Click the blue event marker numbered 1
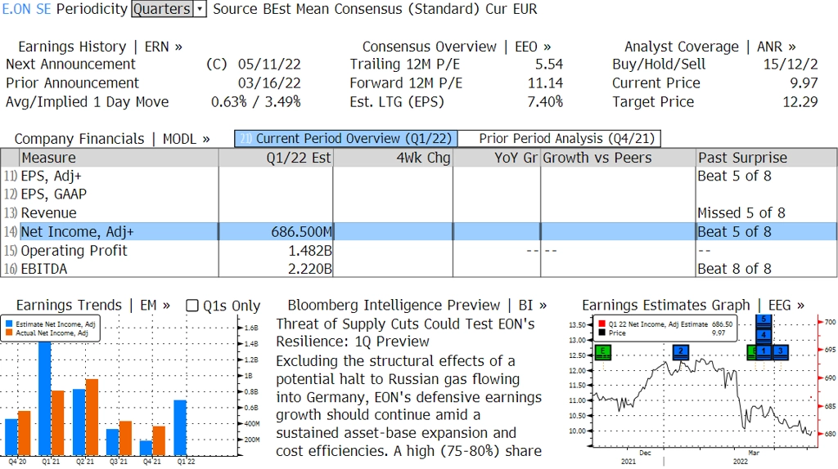The image size is (838, 469). pyautogui.click(x=764, y=351)
